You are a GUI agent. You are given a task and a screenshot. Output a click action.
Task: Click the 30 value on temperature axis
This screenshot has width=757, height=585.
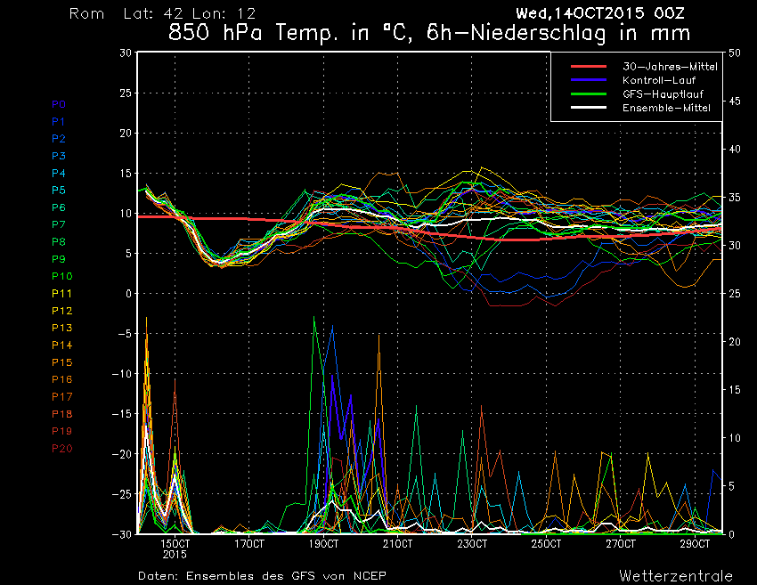click(x=126, y=53)
